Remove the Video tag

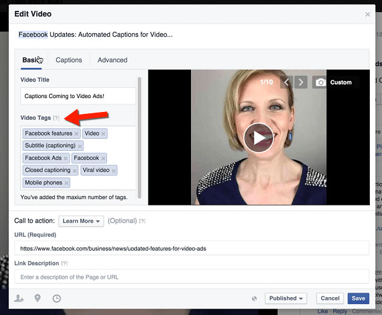point(103,134)
